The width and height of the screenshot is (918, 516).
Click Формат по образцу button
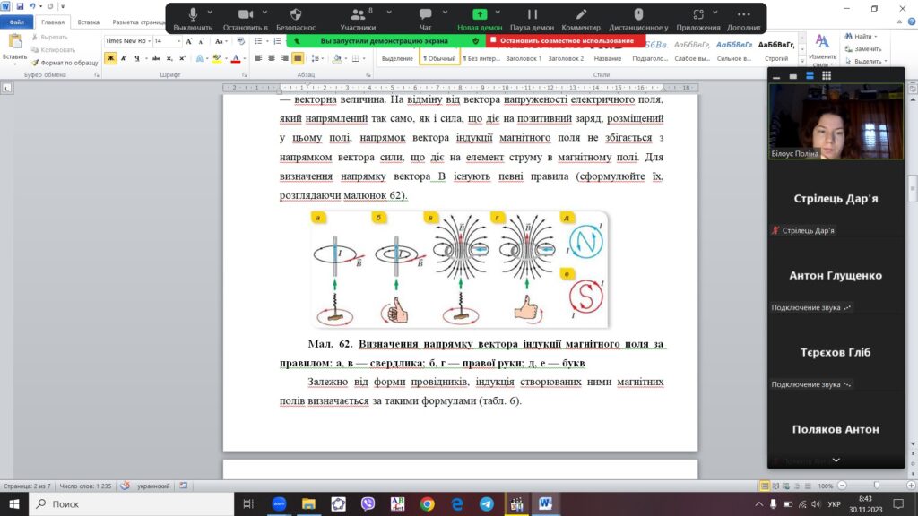click(x=65, y=63)
